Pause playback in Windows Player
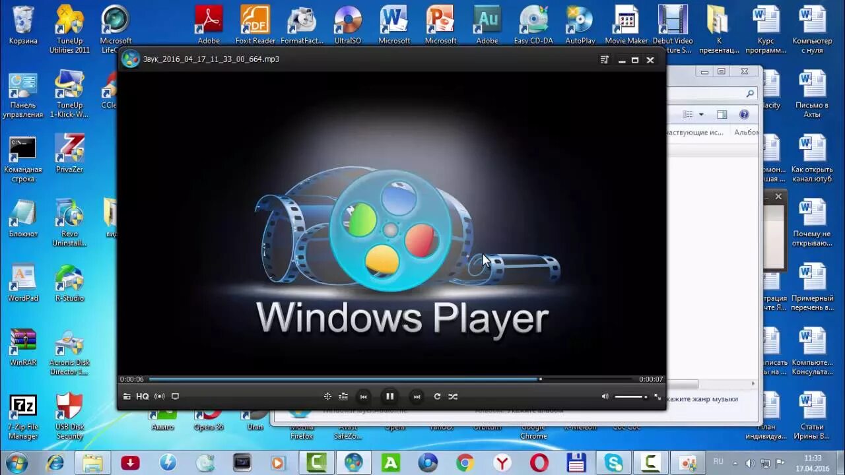Screen dimensions: 845x475 (x=389, y=396)
